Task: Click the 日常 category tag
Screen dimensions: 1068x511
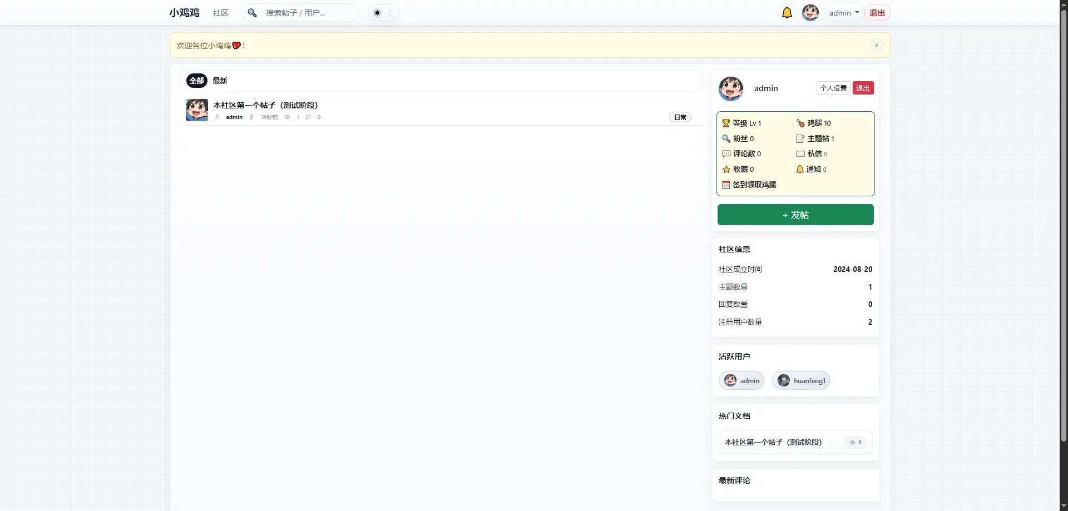Action: tap(680, 117)
